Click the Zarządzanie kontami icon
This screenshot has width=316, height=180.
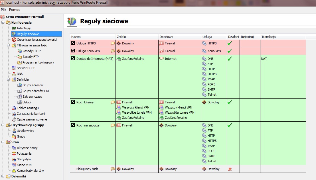[x=14, y=114]
